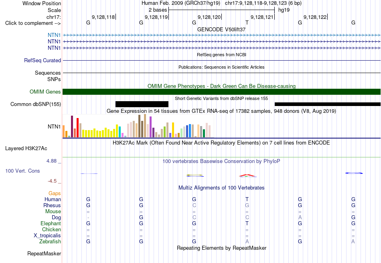
Task: Click the Sequences track label
Action: click(48, 73)
